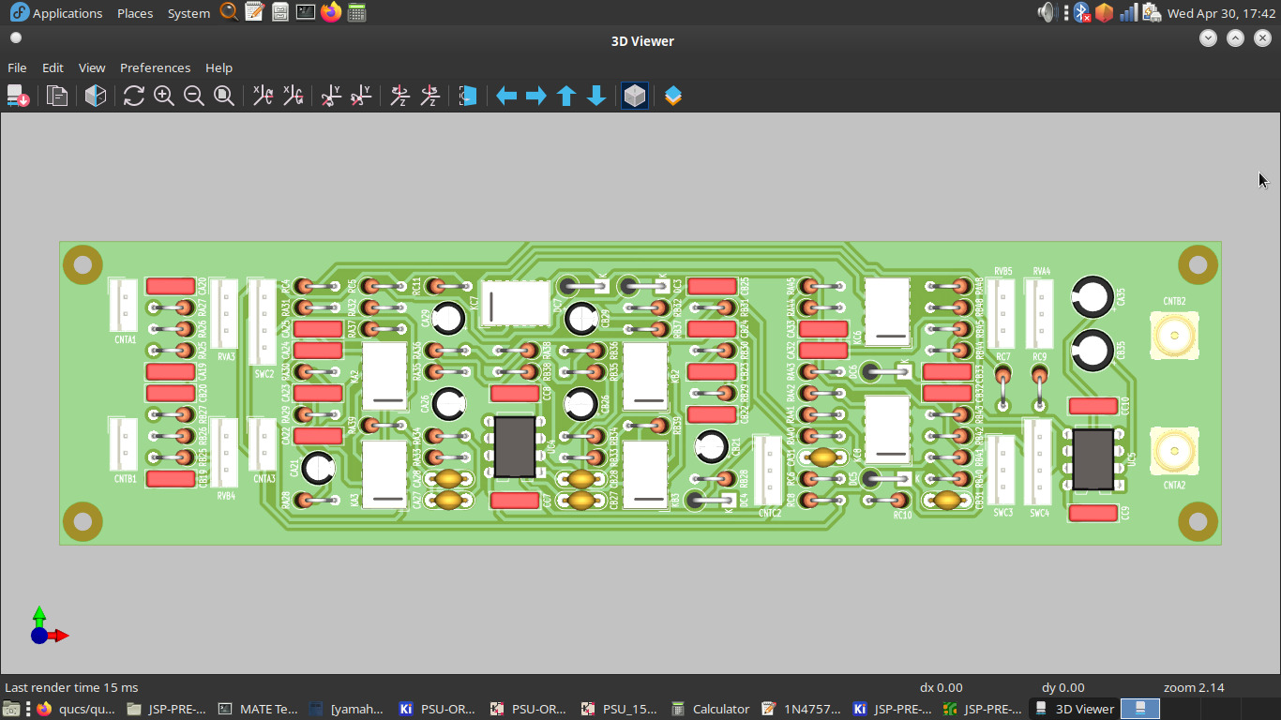Viewport: 1281px width, 720px height.
Task: Pan the board left with the arrow icon
Action: [x=506, y=96]
